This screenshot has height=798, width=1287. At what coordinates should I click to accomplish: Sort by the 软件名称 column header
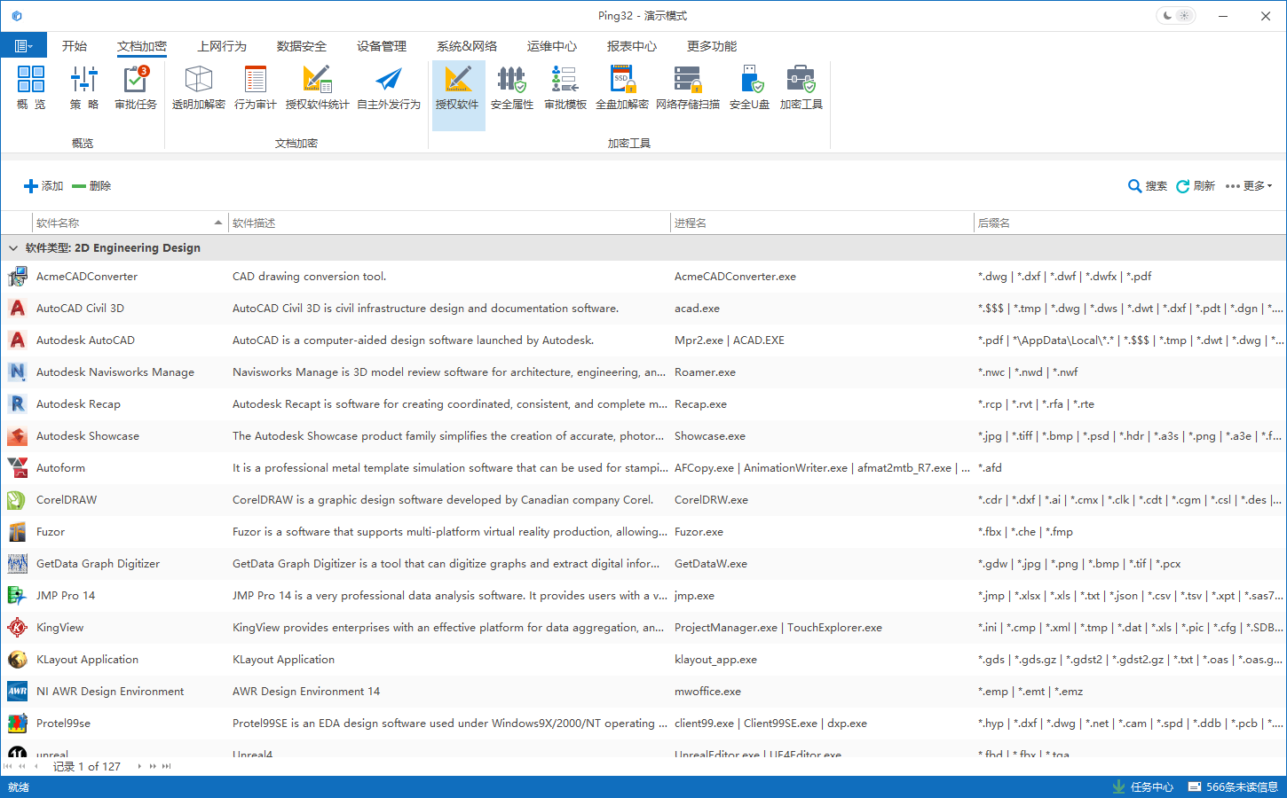tap(124, 223)
